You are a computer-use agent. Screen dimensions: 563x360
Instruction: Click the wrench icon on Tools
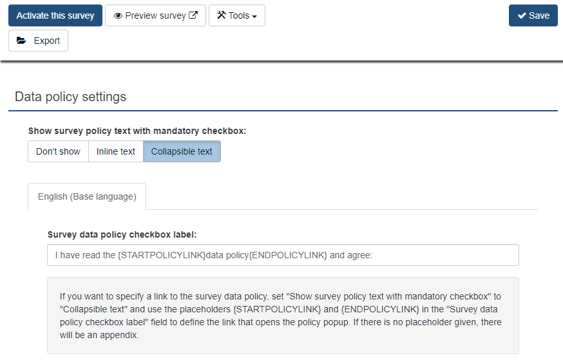click(x=221, y=15)
